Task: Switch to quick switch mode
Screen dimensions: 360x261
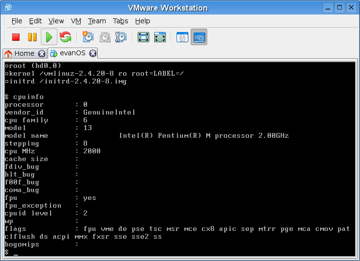Action: click(160, 37)
